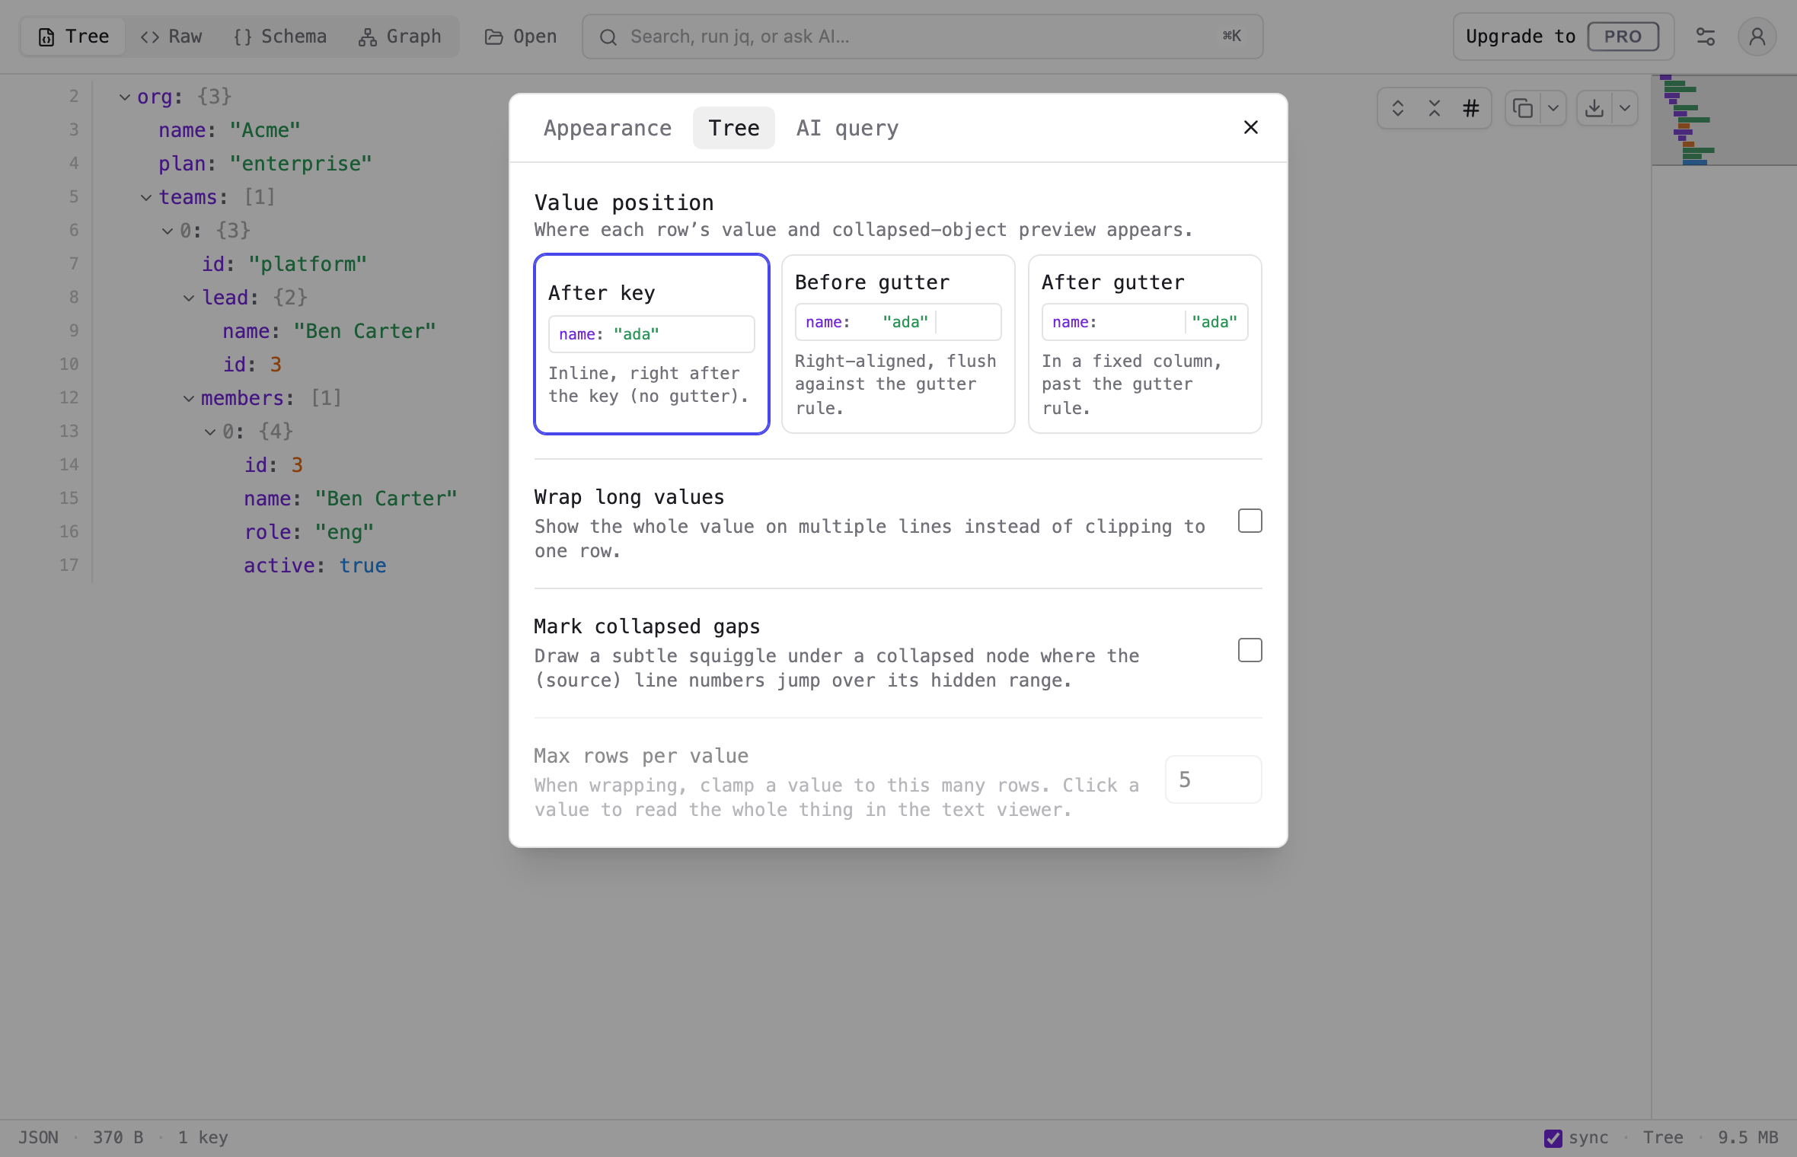Screen dimensions: 1797x1157
Task: Click Upgrade to PRO button
Action: point(1562,37)
